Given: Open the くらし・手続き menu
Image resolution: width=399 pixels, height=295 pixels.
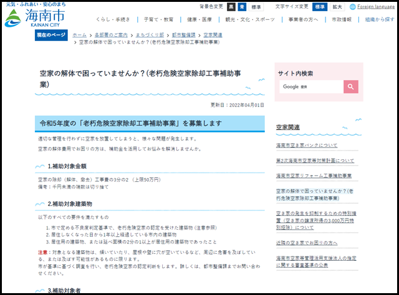Looking at the screenshot, I should click(95, 20).
